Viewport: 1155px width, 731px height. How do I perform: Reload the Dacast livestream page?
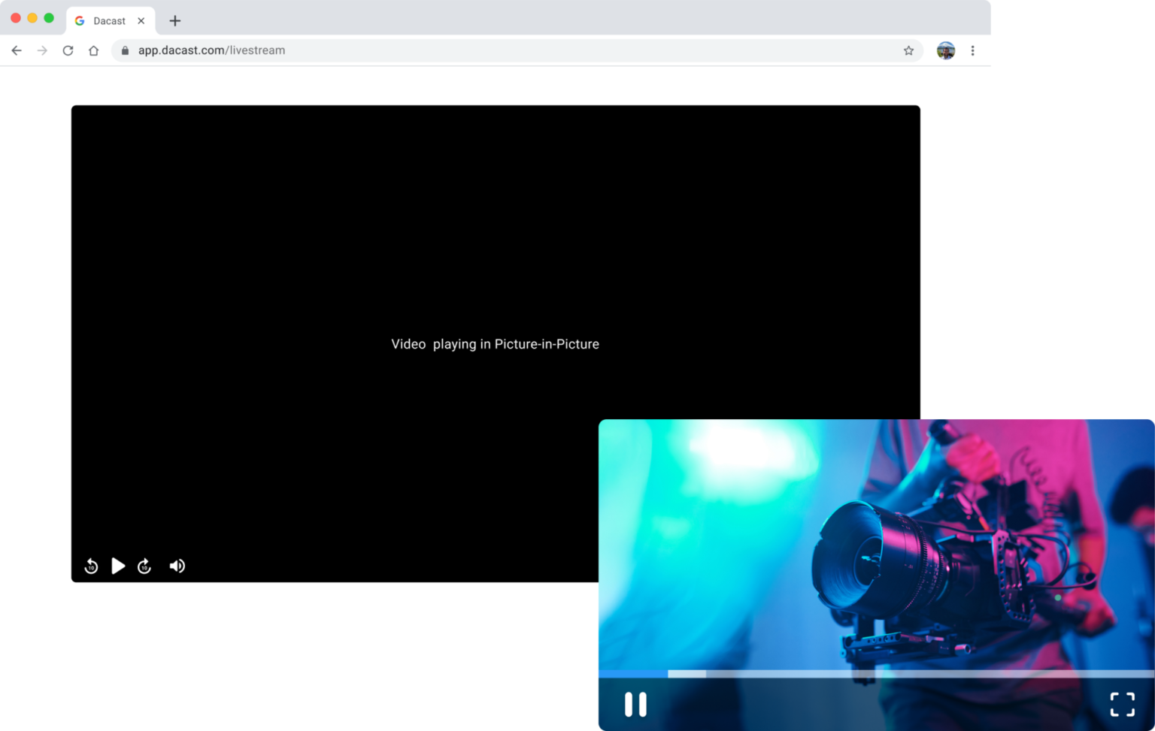coord(68,50)
